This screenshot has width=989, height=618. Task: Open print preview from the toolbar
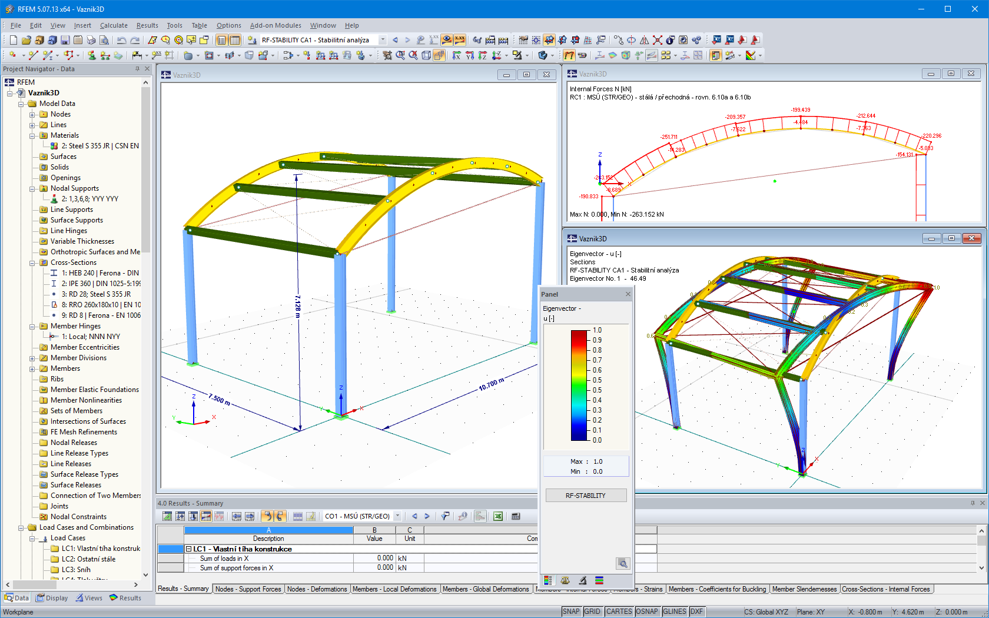104,40
